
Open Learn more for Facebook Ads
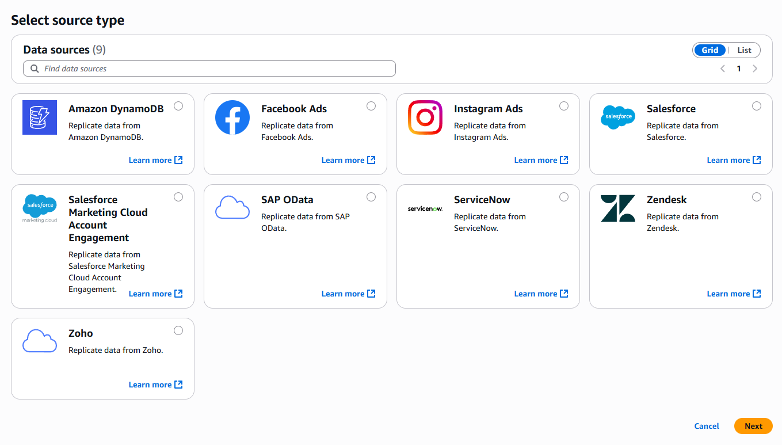pyautogui.click(x=348, y=160)
